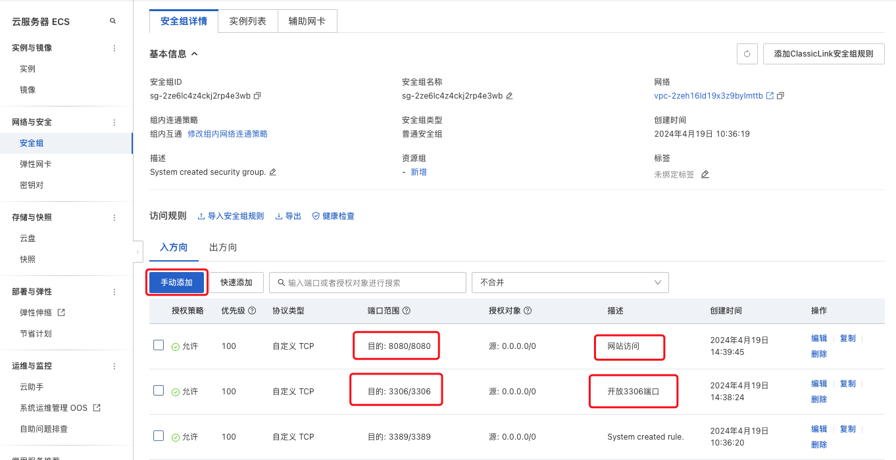896x460 pixels.
Task: Open 实例与镜像 more options menu
Action: [114, 48]
